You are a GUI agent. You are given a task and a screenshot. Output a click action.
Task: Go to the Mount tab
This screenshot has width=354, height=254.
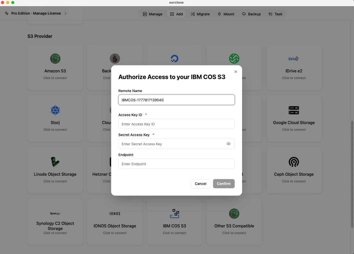click(x=226, y=14)
